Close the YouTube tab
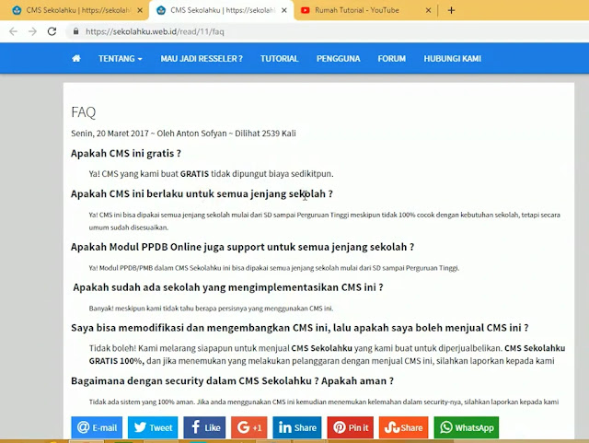 pos(428,10)
